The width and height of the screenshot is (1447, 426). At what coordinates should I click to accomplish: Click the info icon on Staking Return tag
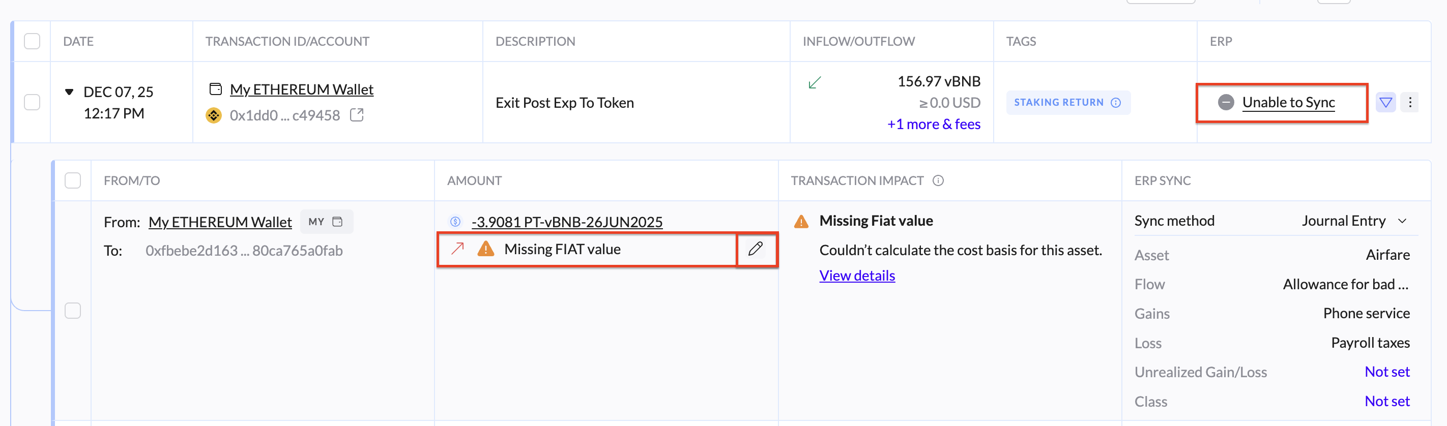pyautogui.click(x=1116, y=103)
